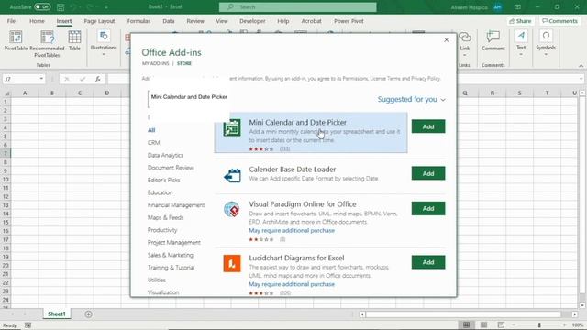Expand the Illustrations group
Screen dimensions: 587x330
click(104, 43)
